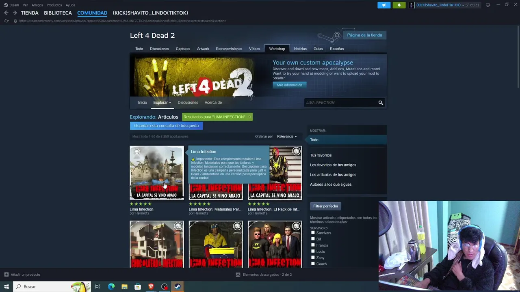
Task: Select the COMUNIDAD section
Action: [92, 13]
